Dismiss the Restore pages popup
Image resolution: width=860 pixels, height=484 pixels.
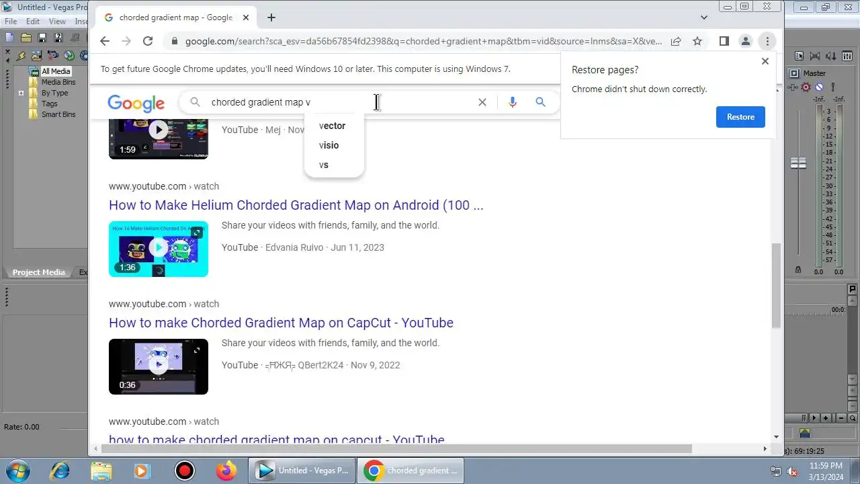coord(765,61)
